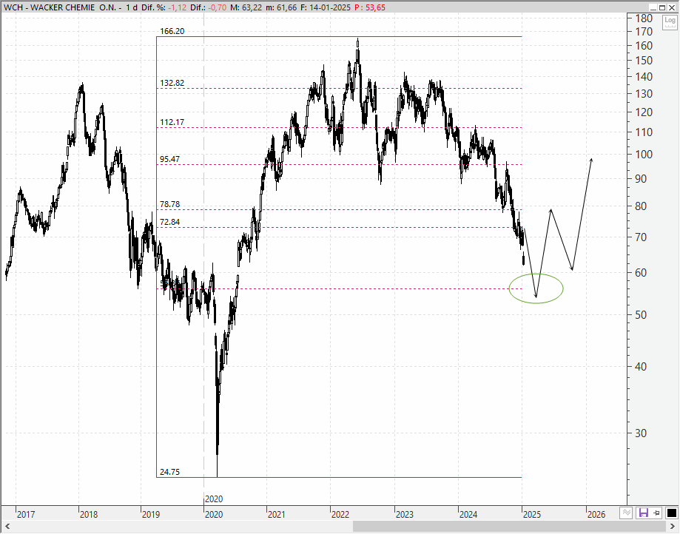Click the 2024 label on time axis

(x=468, y=515)
